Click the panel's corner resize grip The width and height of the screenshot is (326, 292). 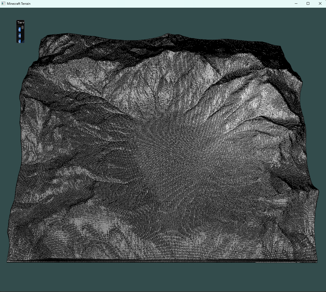tap(23, 41)
